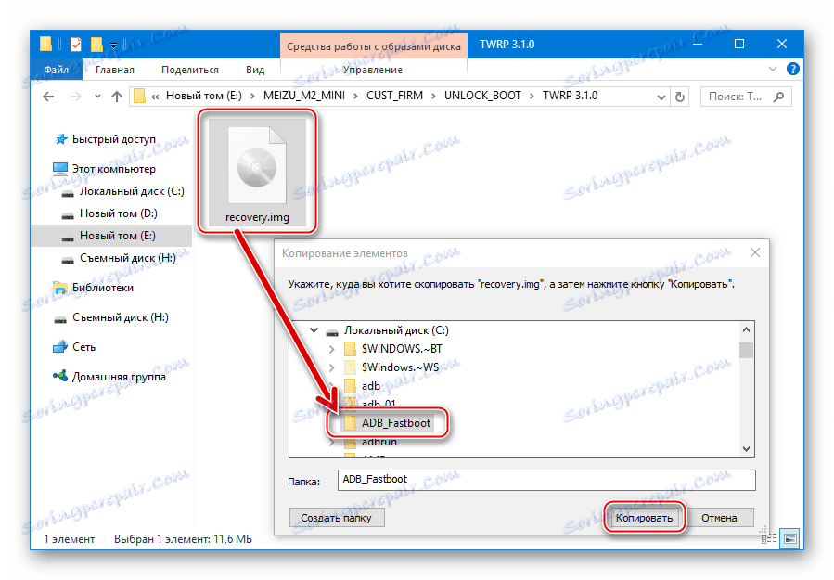Select the adb folder in the tree
The width and height of the screenshot is (834, 580).
pyautogui.click(x=371, y=386)
